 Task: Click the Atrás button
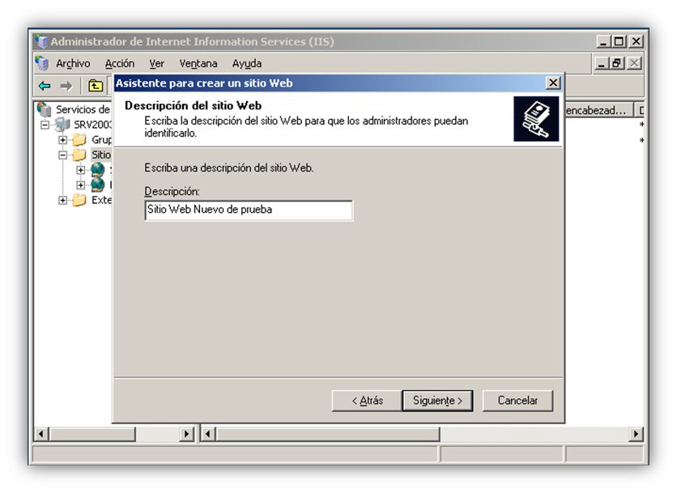pyautogui.click(x=367, y=401)
